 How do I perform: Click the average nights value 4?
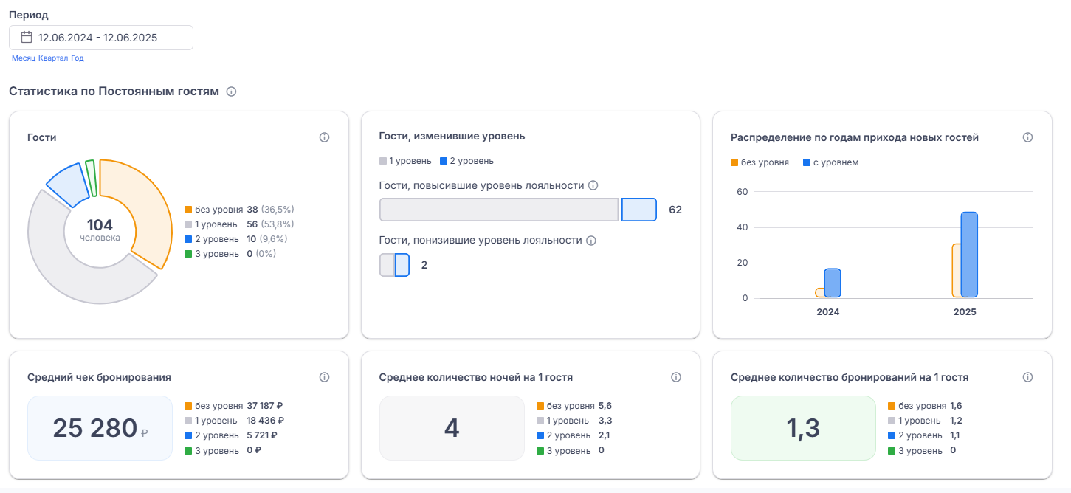(452, 428)
